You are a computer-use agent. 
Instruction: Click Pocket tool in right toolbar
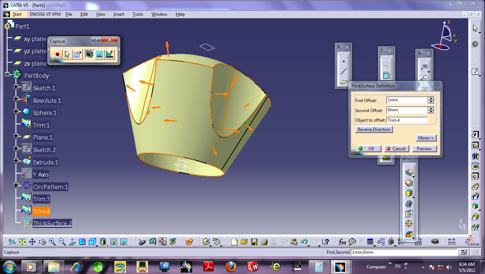point(475,145)
